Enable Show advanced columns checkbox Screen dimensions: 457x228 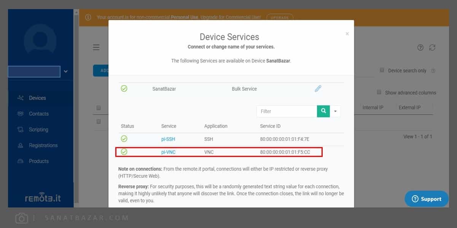coord(379,92)
